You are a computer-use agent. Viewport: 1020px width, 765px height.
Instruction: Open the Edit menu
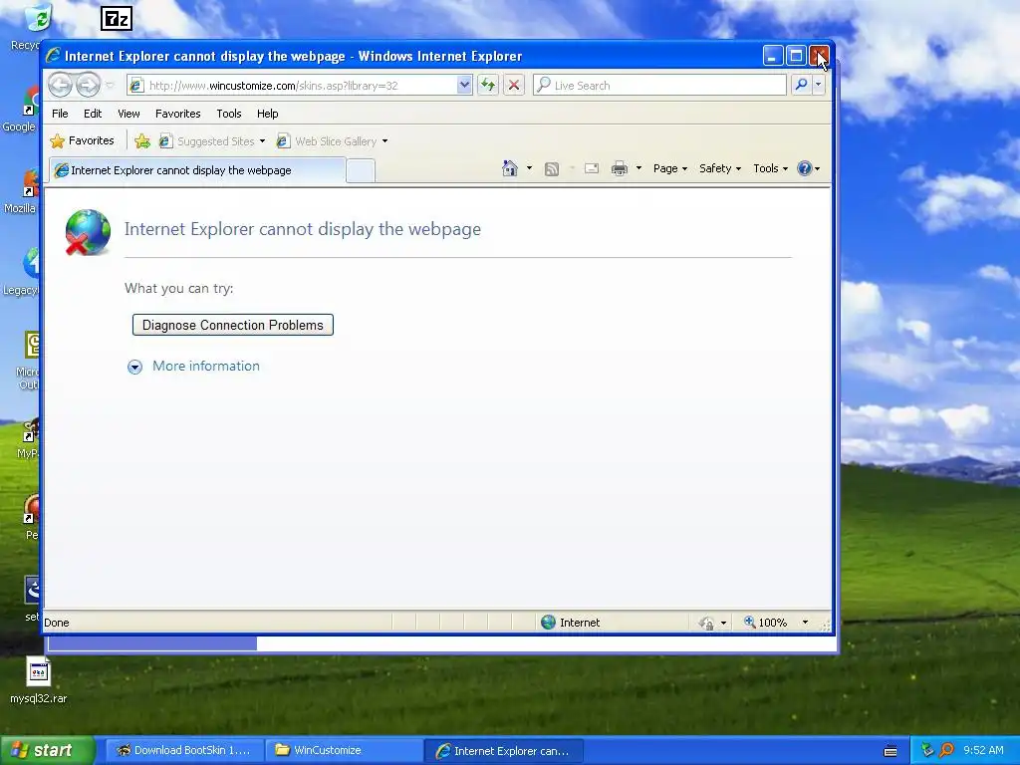(93, 114)
